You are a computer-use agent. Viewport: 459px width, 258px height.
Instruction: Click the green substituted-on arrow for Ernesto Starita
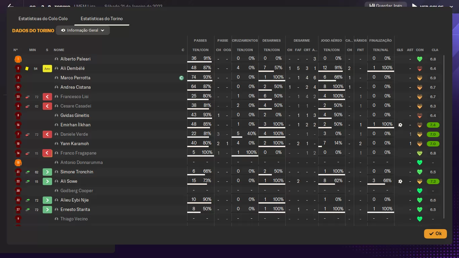(47, 210)
